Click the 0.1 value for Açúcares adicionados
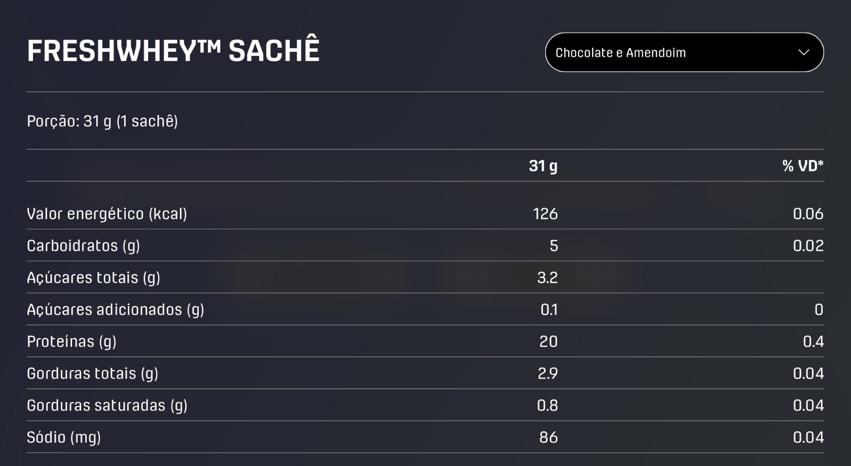The height and width of the screenshot is (466, 851). coord(549,310)
